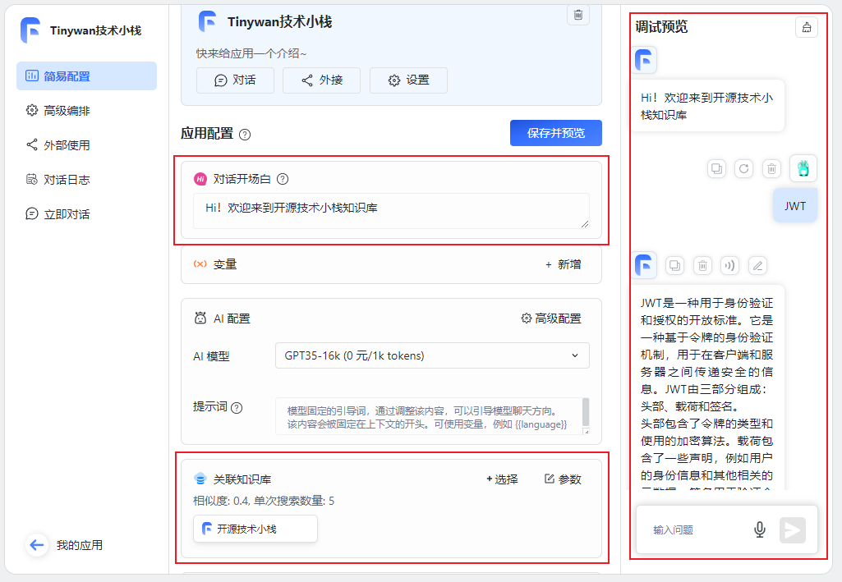Regenerate the assistant response
This screenshot has width=842, height=582.
pos(742,168)
